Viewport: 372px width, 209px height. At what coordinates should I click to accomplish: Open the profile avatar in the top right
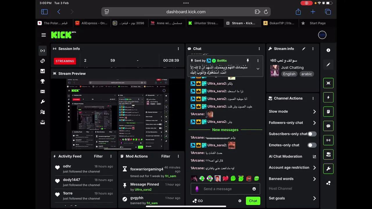322,35
